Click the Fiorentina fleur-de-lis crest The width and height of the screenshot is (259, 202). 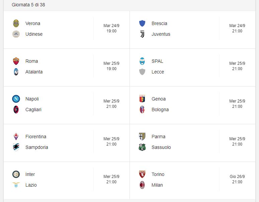pos(16,137)
